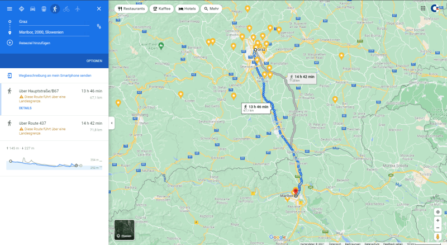Select the best-route travel mode

(x=21, y=9)
